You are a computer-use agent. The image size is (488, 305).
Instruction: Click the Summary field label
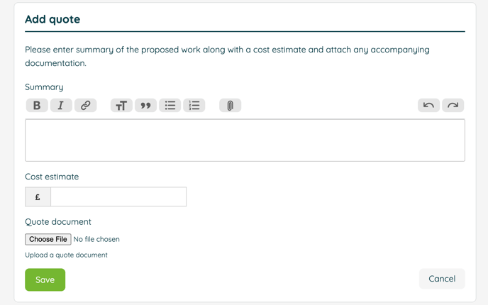(x=44, y=87)
